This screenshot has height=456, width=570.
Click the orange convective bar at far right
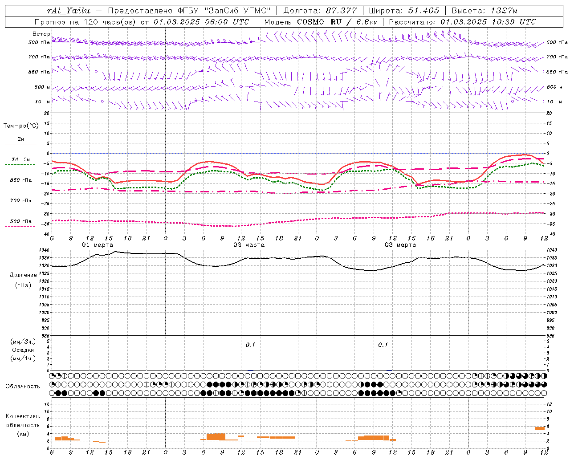tap(540, 428)
